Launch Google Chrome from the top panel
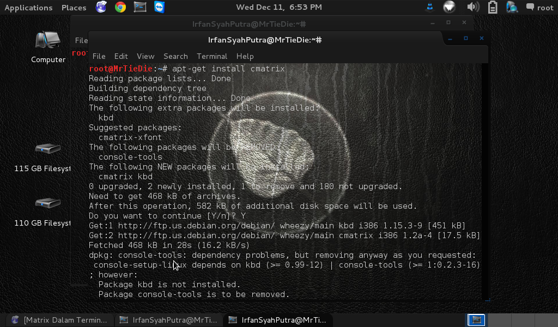The width and height of the screenshot is (558, 327). (120, 8)
